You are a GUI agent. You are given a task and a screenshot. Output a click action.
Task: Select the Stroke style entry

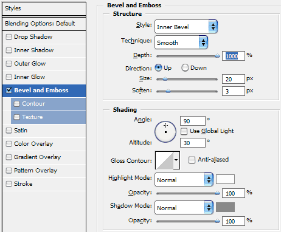click(x=44, y=184)
